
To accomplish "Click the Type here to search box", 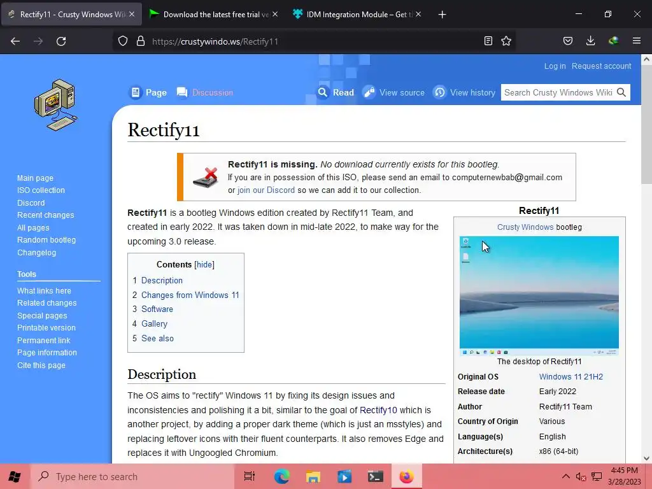I will (x=132, y=476).
